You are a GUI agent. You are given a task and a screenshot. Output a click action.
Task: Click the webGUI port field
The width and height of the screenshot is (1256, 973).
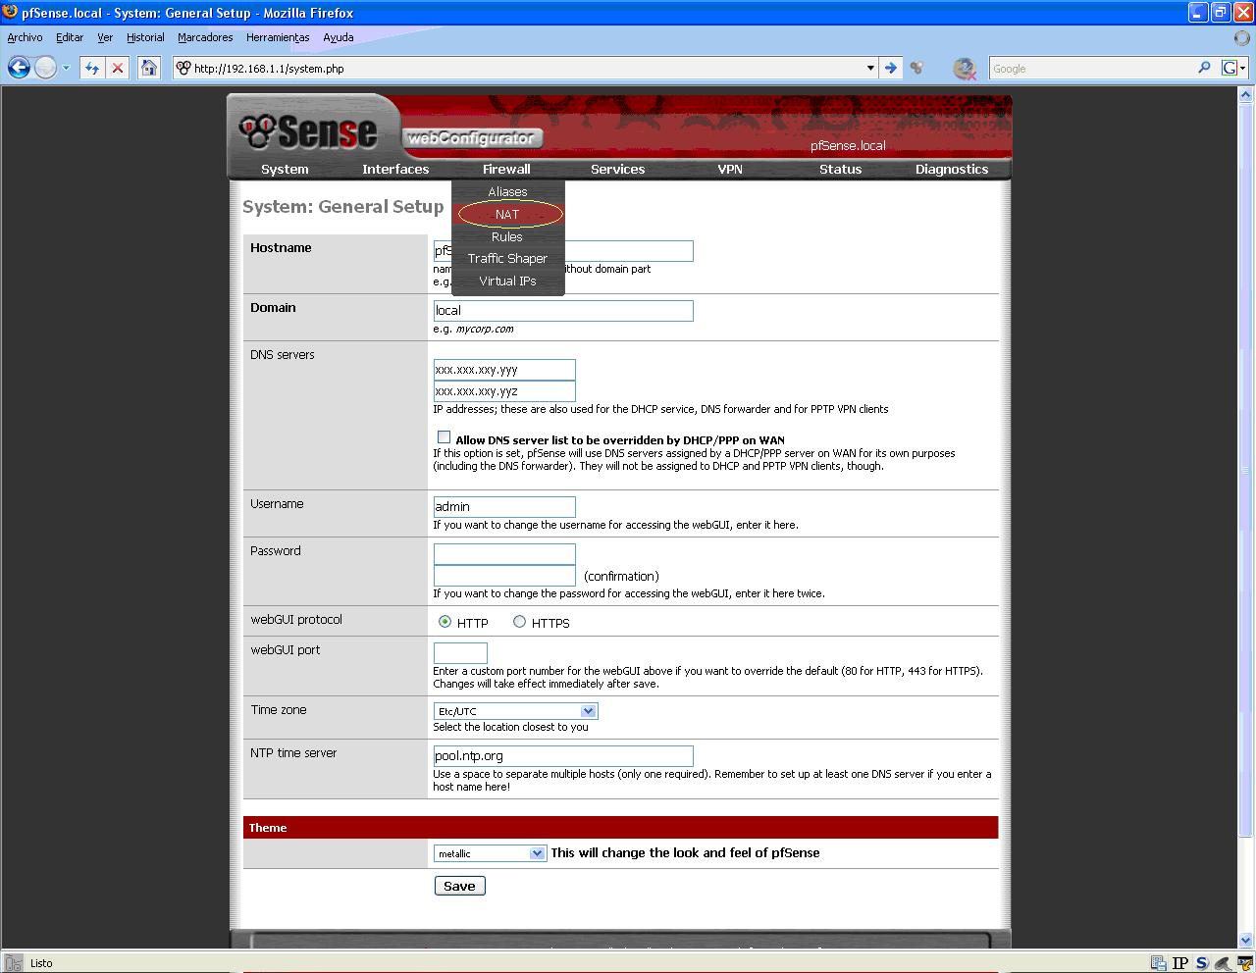pyautogui.click(x=460, y=652)
